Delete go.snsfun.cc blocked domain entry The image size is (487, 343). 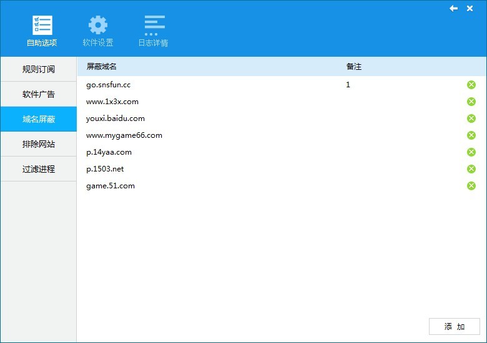coord(471,85)
